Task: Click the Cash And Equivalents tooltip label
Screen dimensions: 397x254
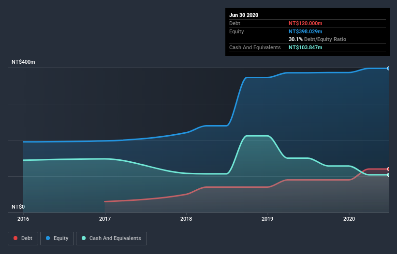Action: [x=255, y=47]
